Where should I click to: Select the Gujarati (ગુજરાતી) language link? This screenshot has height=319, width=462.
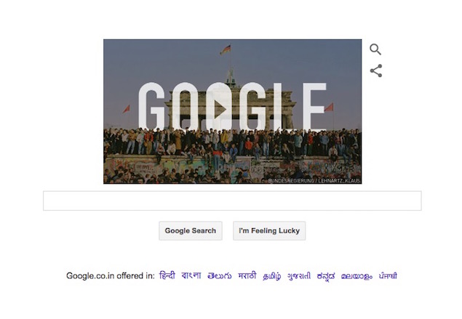[x=299, y=276]
